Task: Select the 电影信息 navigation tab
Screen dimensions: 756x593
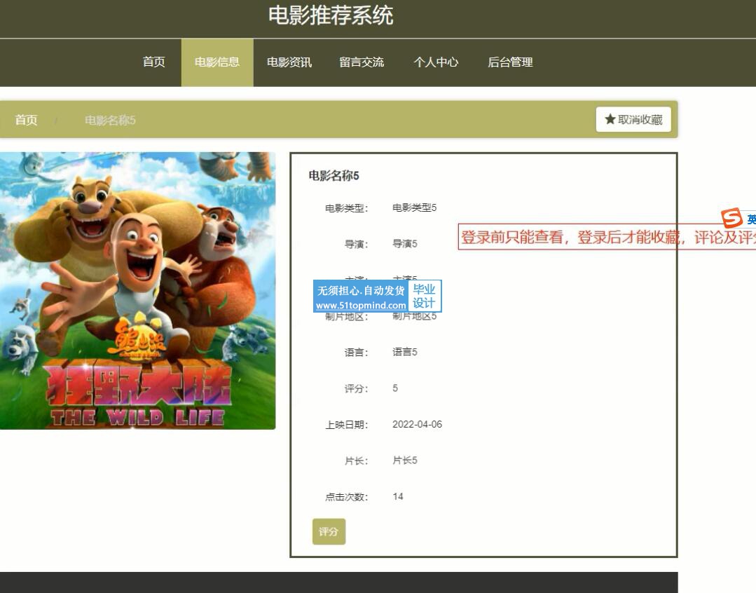Action: pyautogui.click(x=217, y=62)
